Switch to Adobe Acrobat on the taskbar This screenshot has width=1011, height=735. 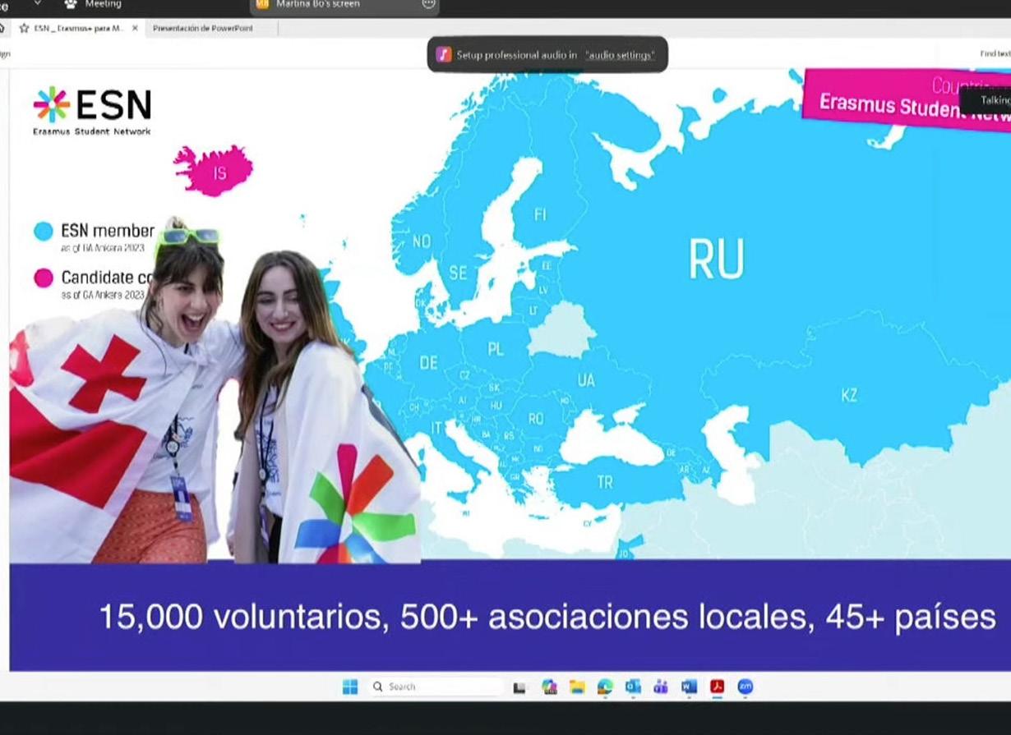[717, 687]
